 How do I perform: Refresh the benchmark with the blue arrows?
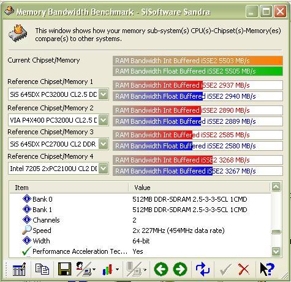click(202, 269)
